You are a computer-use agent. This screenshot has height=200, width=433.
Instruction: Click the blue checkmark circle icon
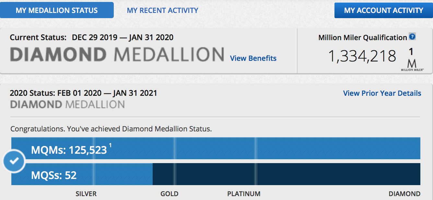[14, 161]
